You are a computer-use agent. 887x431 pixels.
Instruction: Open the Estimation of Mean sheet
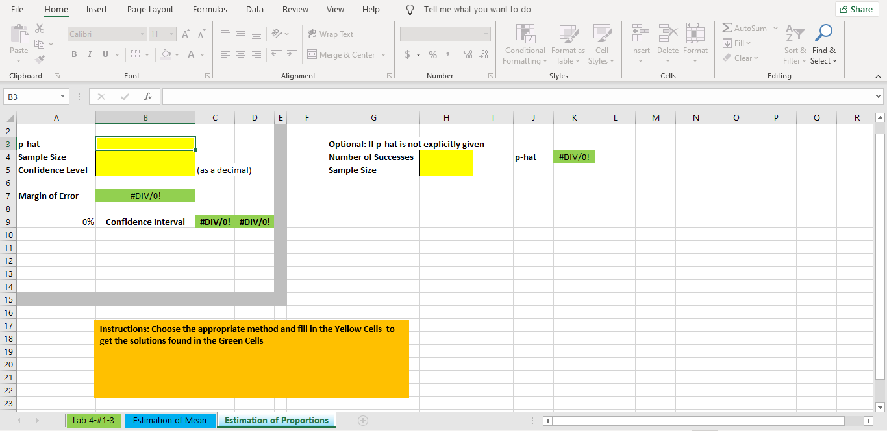(169, 420)
